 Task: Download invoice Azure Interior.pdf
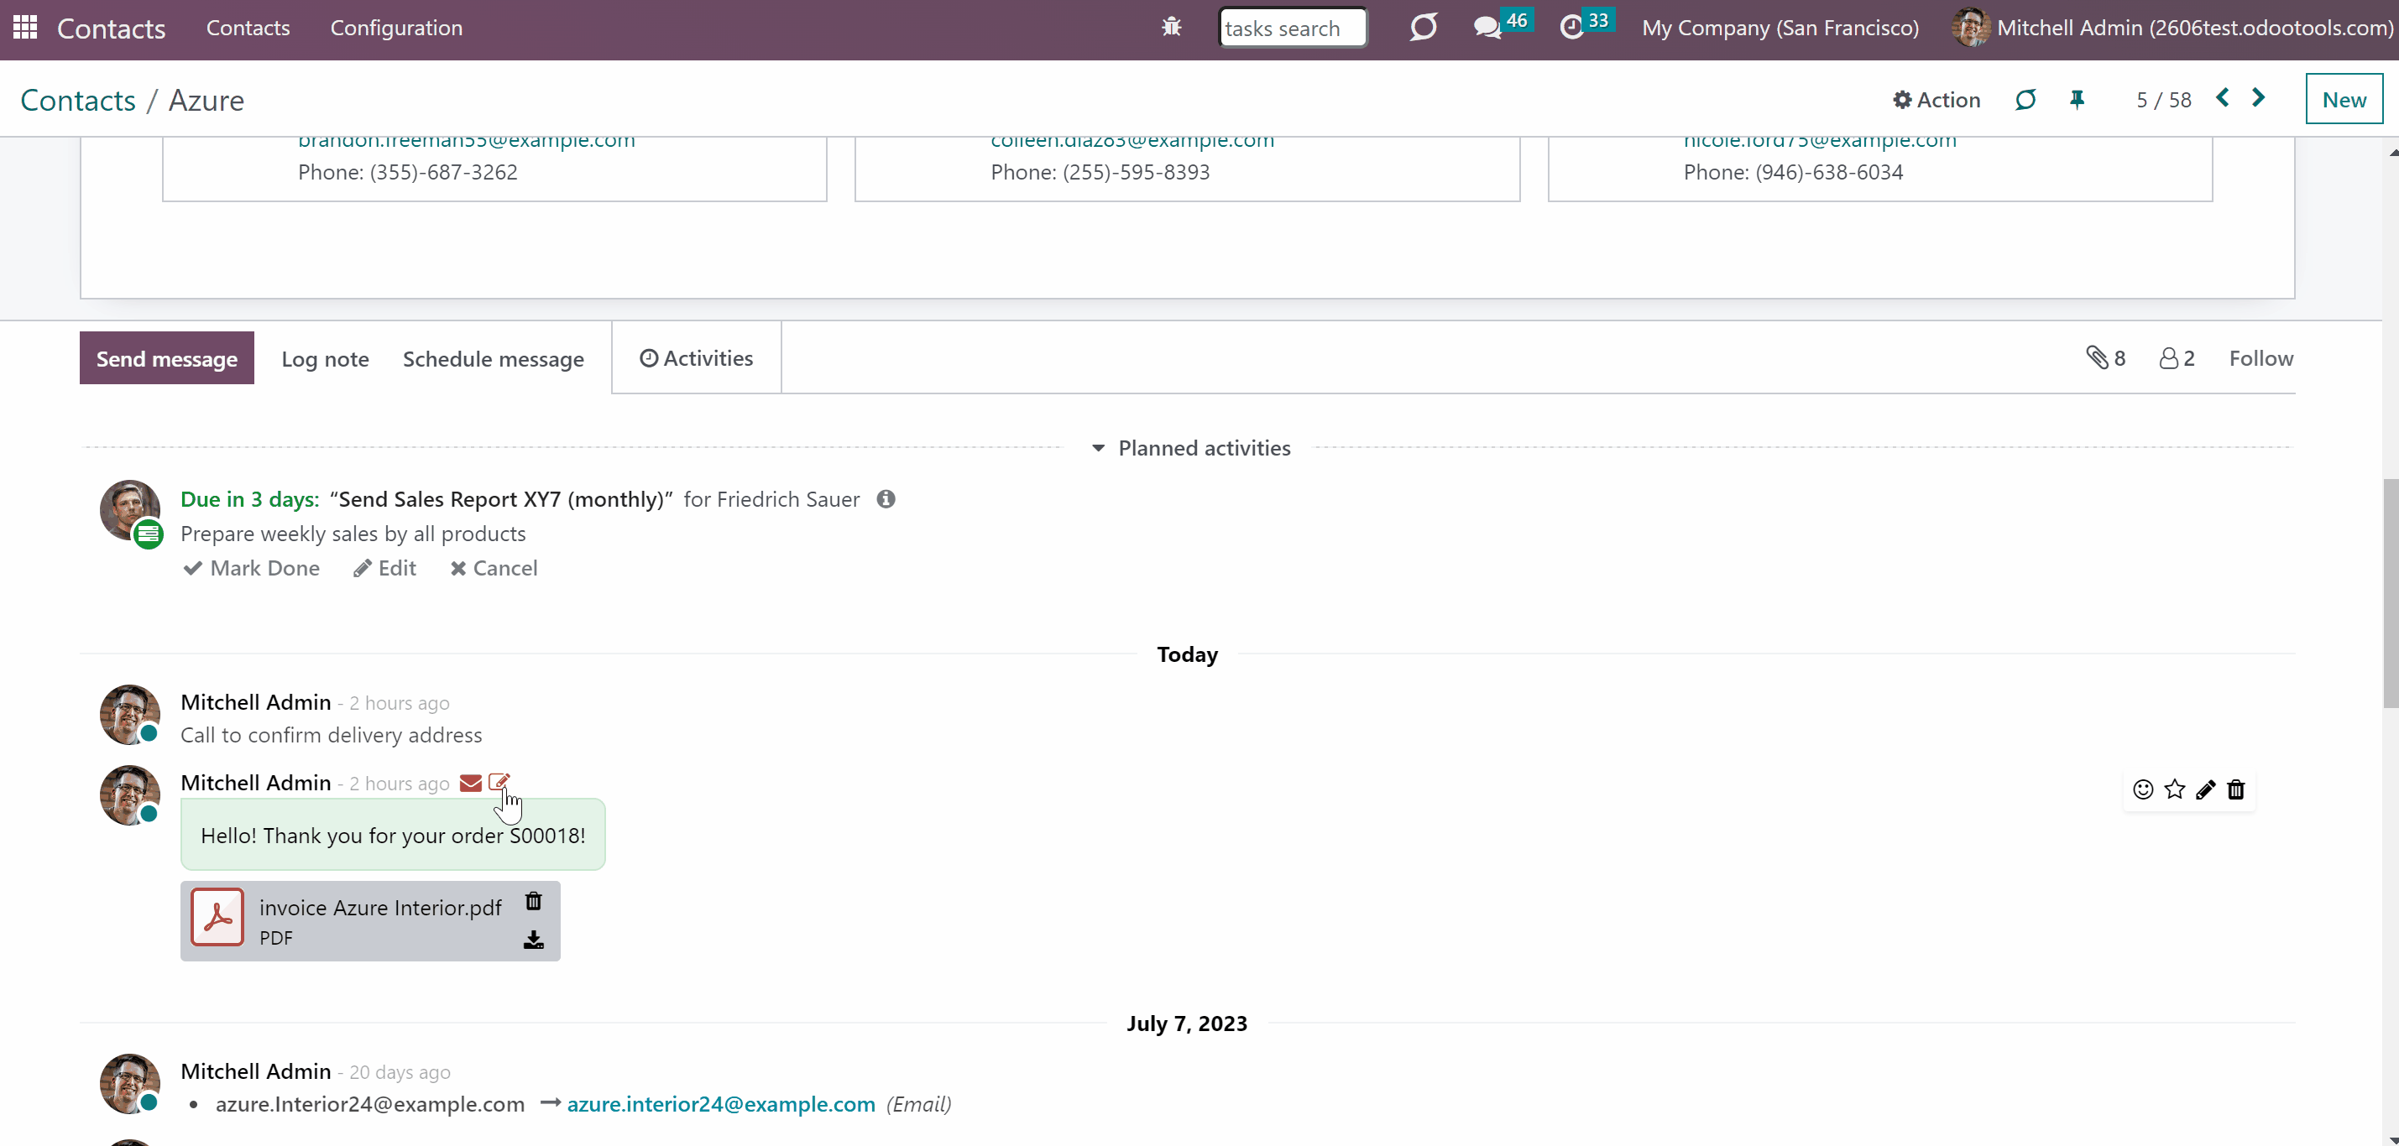pos(534,940)
